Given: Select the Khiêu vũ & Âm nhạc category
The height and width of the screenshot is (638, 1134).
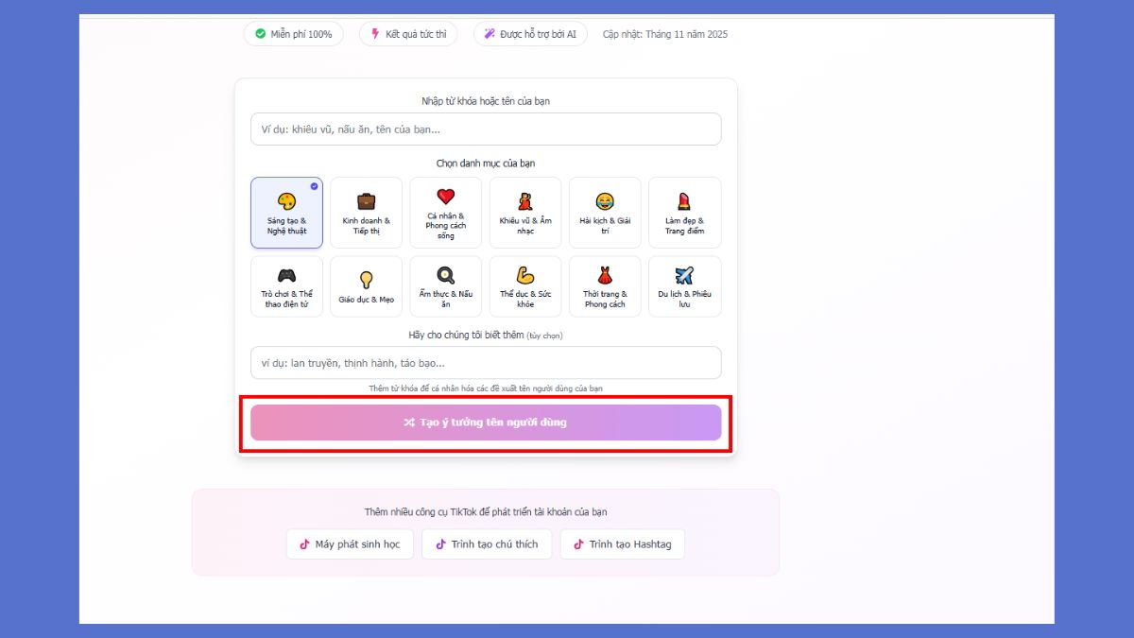Looking at the screenshot, I should click(x=525, y=213).
